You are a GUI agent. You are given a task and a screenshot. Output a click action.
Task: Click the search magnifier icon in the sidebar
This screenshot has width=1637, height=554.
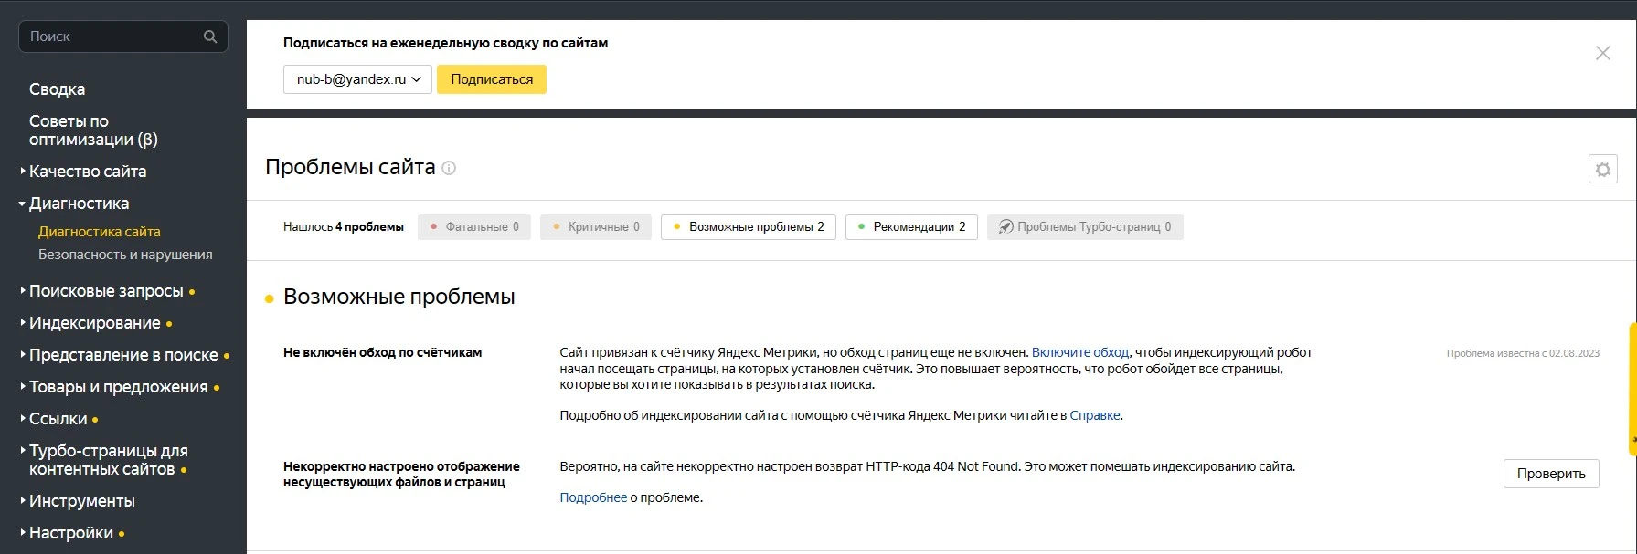coord(210,37)
